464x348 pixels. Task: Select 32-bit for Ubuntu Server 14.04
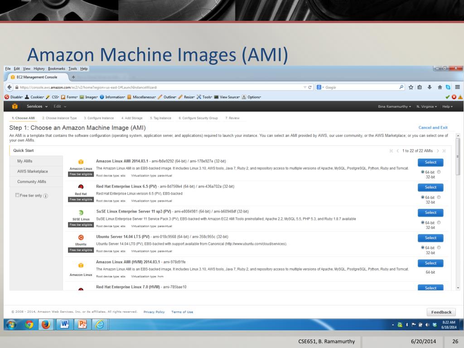pyautogui.click(x=439, y=248)
